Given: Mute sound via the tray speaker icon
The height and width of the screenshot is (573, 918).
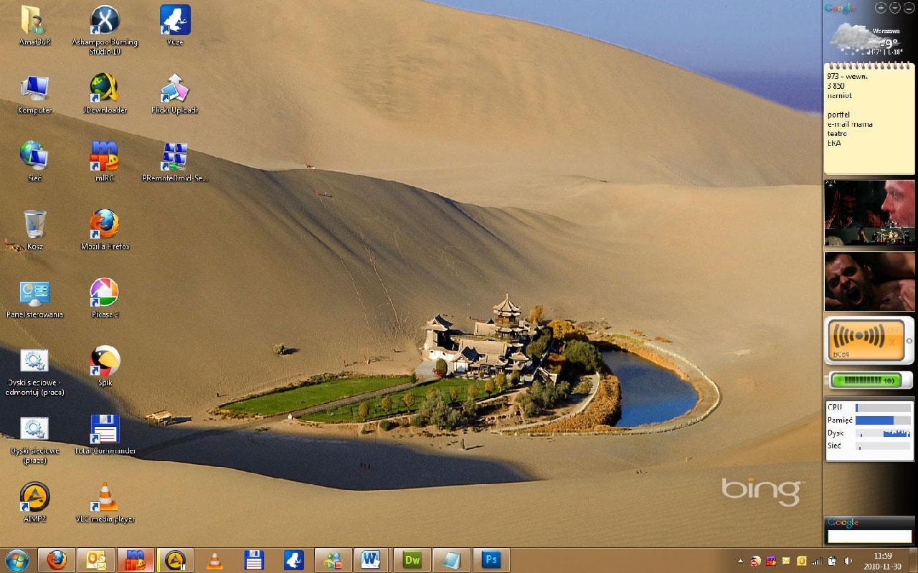Looking at the screenshot, I should (x=846, y=561).
